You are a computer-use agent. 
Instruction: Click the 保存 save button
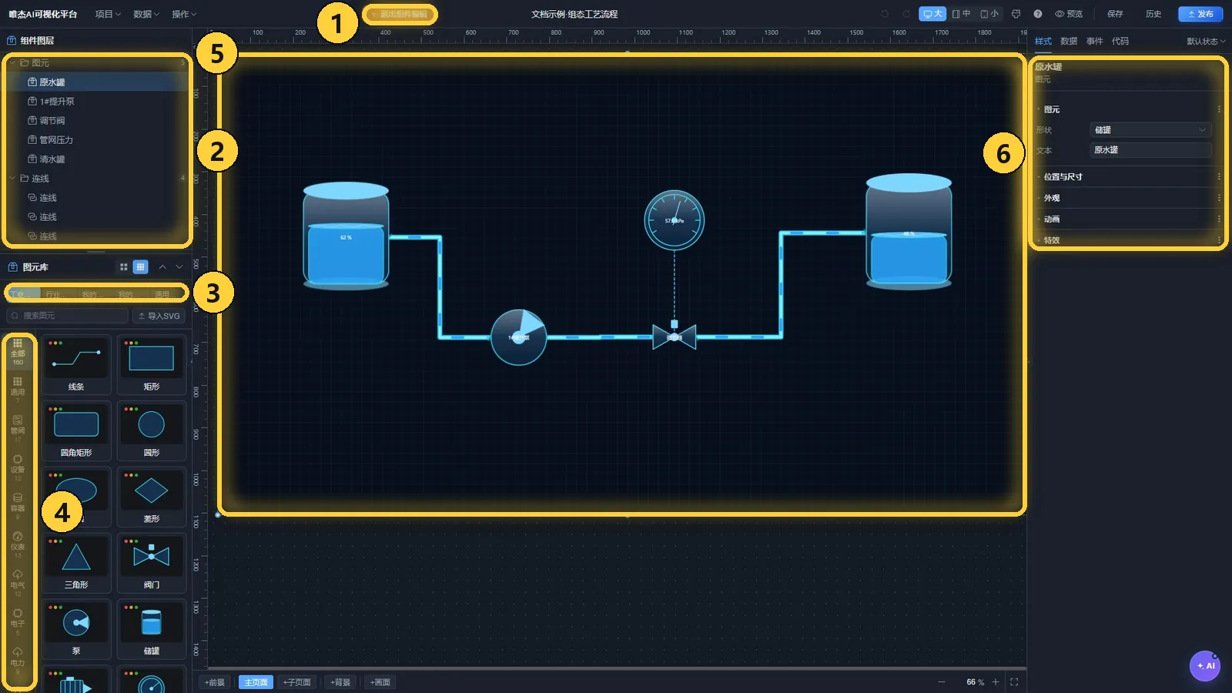pyautogui.click(x=1115, y=14)
